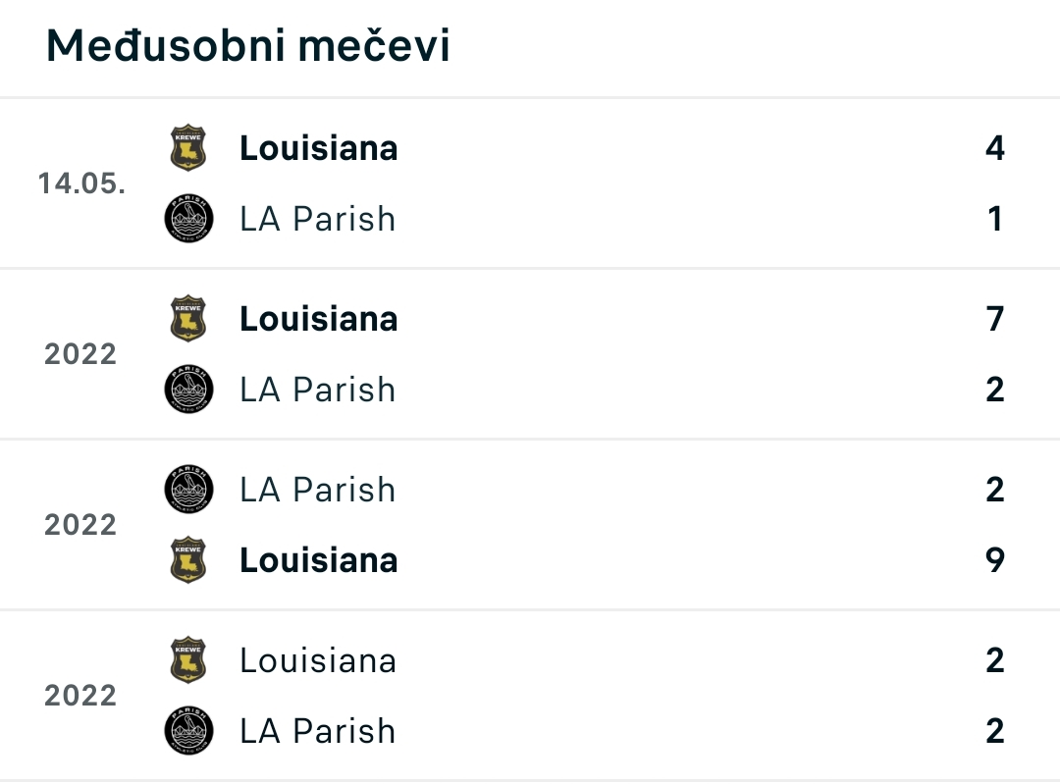
Task: Click Louisiana's score of 4
Action: pos(995,148)
